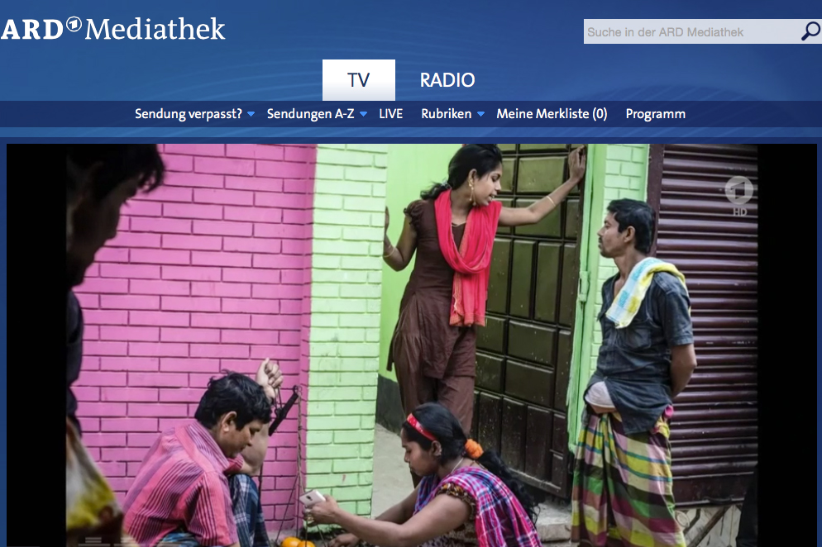Click the Mediathek text in the header logo
This screenshot has height=547, width=822.
(x=155, y=29)
